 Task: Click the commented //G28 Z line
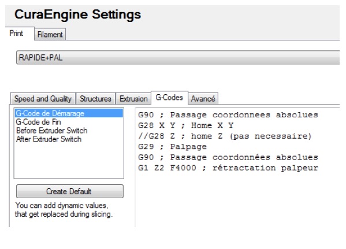click(225, 136)
